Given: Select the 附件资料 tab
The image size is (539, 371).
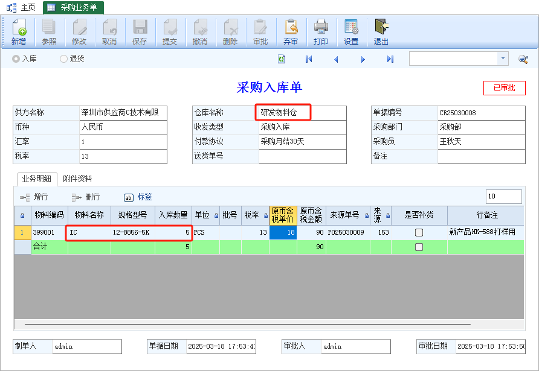Looking at the screenshot, I should [78, 179].
